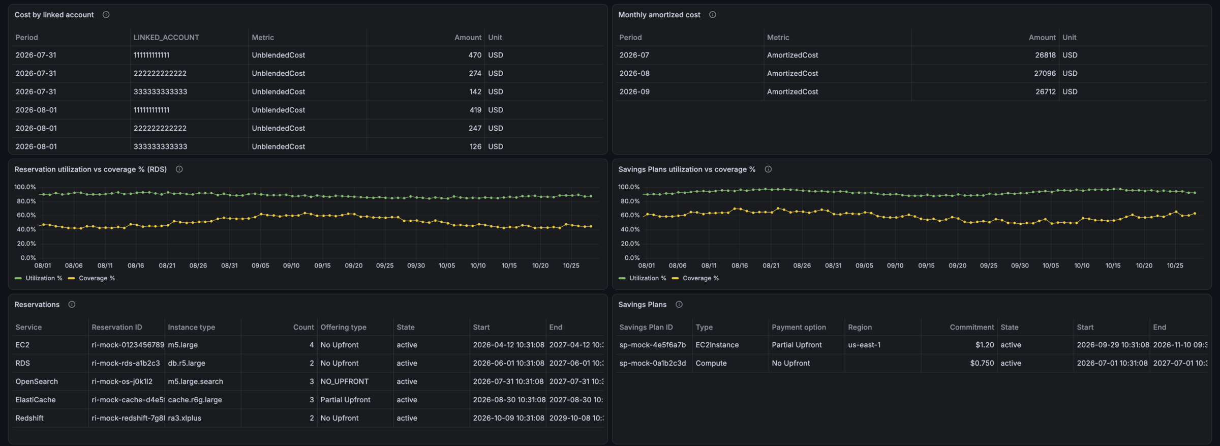Click info icon beside Cost by linked account
Viewport: 1220px width, 446px height.
[106, 15]
